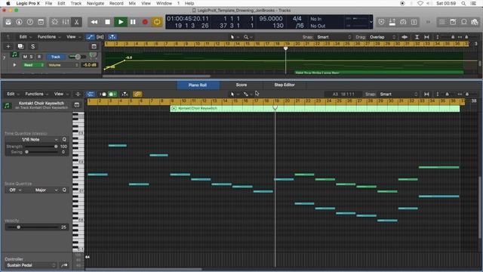Toggle Collapse mode in Piano Roll
The width and height of the screenshot is (483, 272).
click(78, 94)
